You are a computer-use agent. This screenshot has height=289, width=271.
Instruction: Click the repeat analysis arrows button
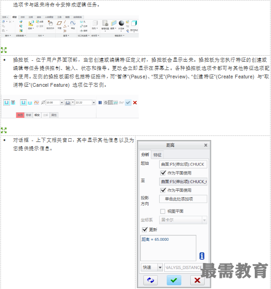(150, 280)
